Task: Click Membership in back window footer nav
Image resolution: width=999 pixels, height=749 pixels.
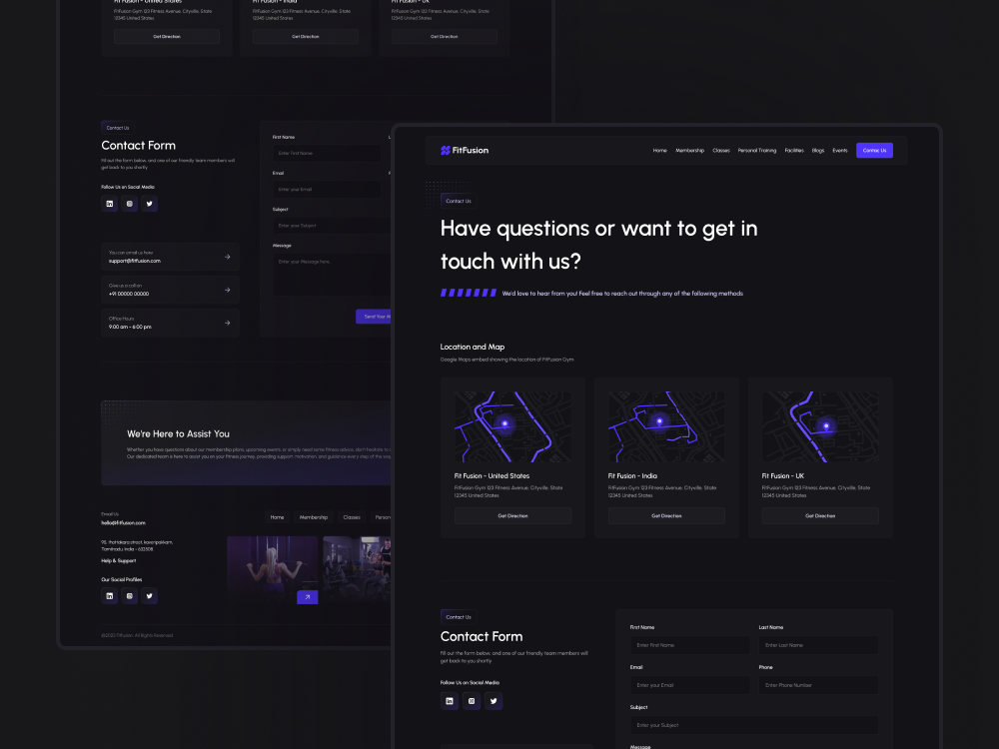Action: coord(314,517)
